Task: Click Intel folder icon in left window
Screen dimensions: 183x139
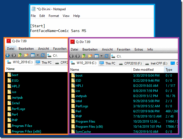Action: tap(9, 103)
